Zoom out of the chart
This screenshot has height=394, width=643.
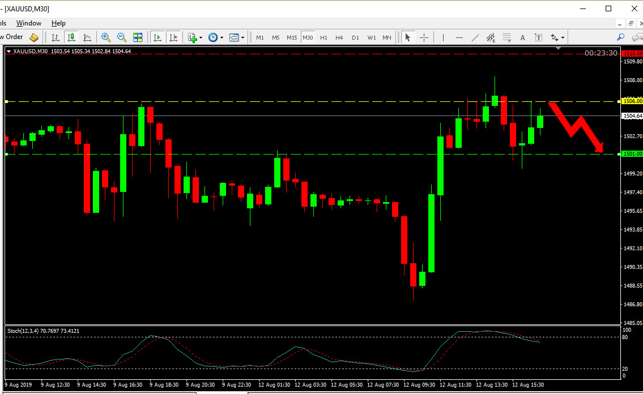[121, 37]
